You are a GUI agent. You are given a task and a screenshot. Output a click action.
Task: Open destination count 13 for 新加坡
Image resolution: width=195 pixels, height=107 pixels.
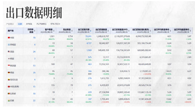click(x=34, y=66)
